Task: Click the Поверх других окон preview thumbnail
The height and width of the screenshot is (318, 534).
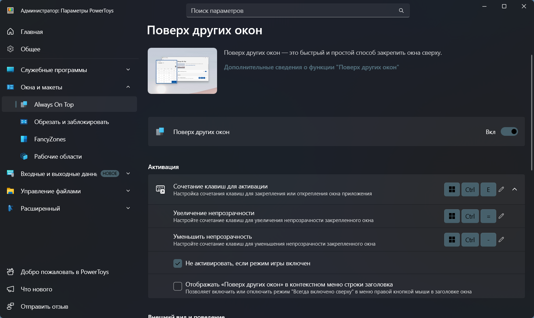Action: (182, 71)
